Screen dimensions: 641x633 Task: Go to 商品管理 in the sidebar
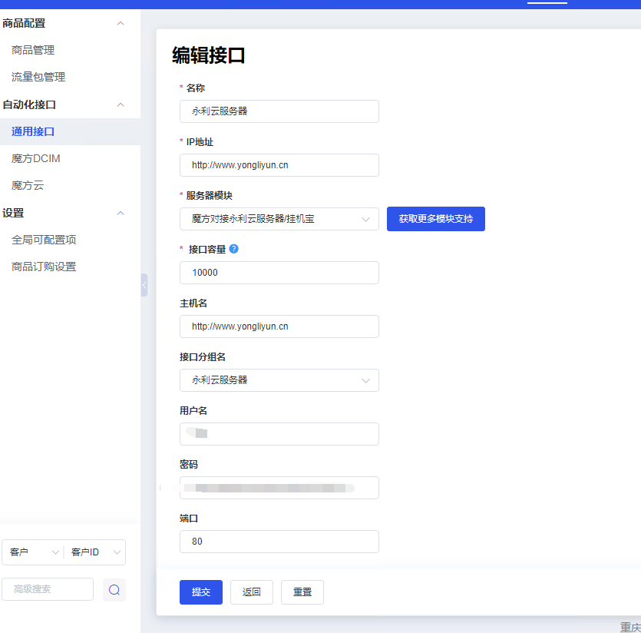point(33,50)
